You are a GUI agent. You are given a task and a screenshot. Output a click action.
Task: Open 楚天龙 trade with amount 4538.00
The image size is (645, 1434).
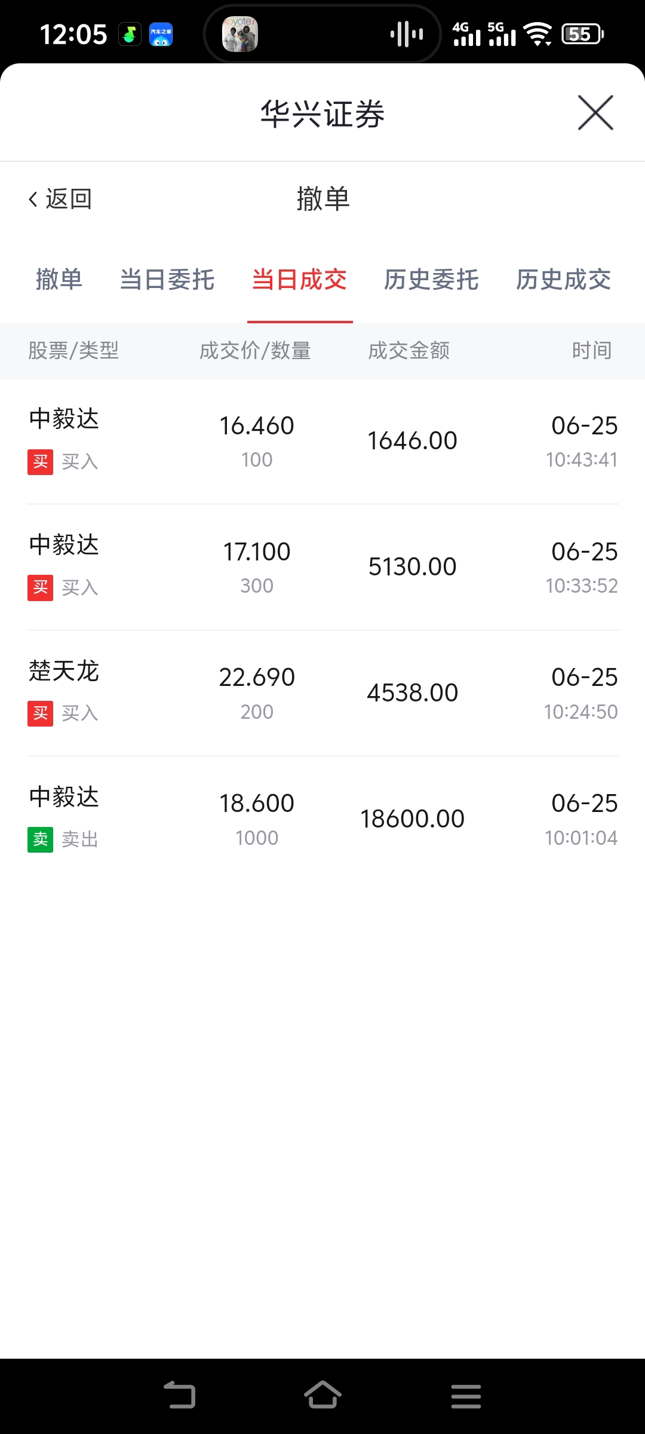pyautogui.click(x=322, y=693)
